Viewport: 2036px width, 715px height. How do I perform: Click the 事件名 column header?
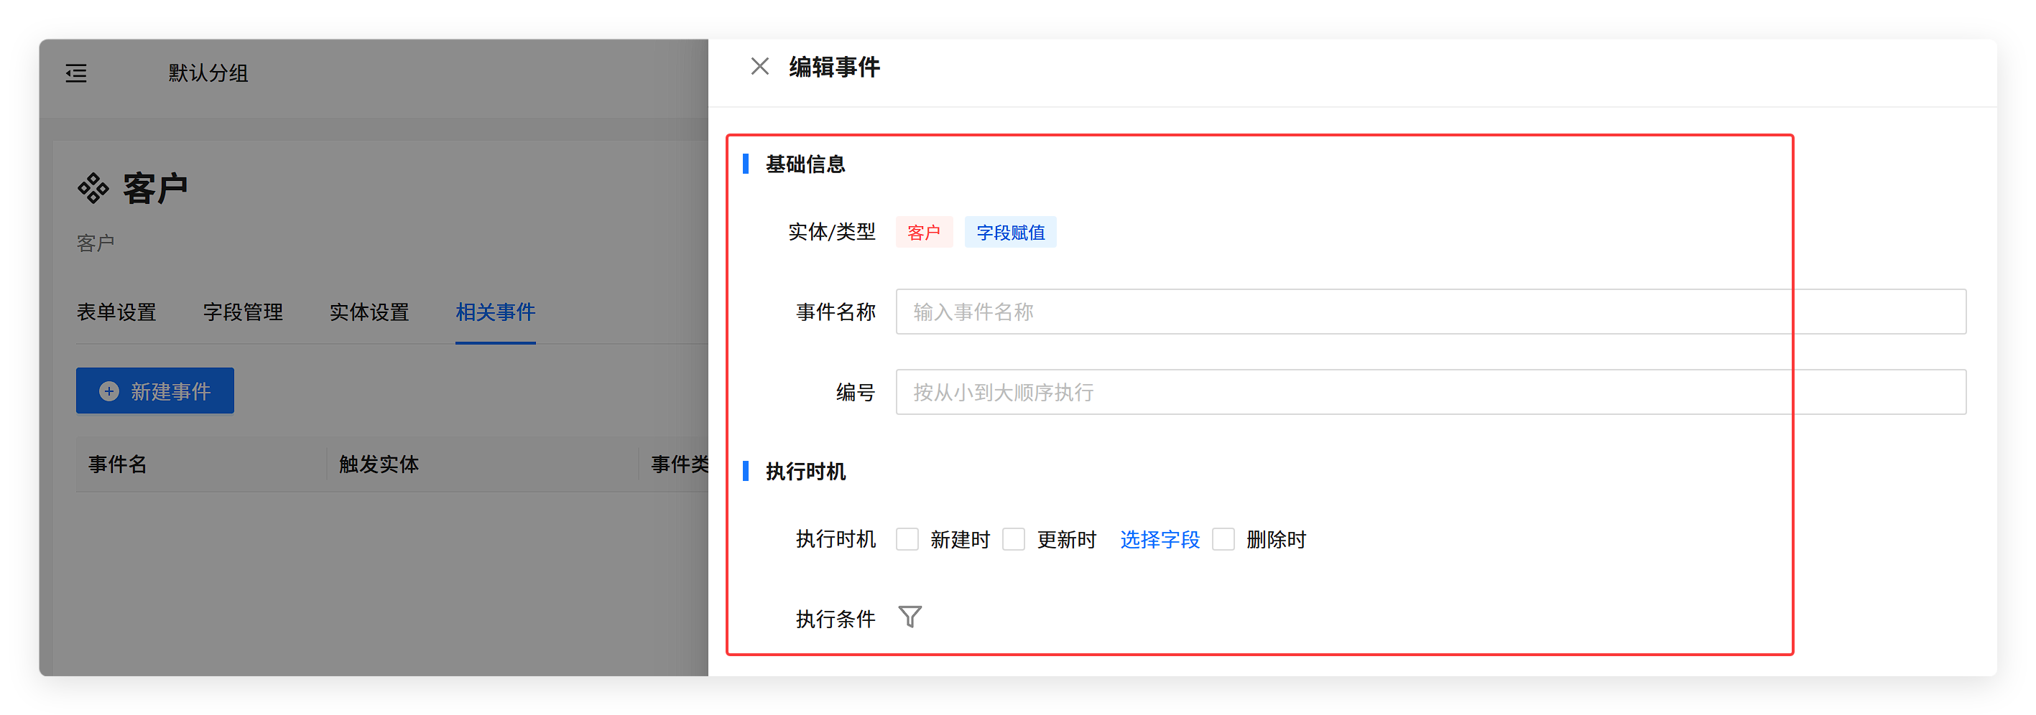[x=118, y=464]
